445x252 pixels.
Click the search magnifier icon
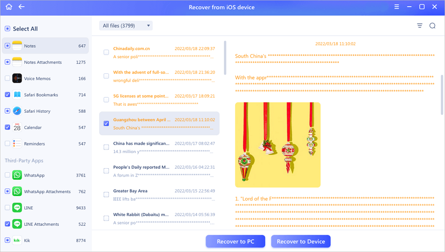pyautogui.click(x=433, y=26)
